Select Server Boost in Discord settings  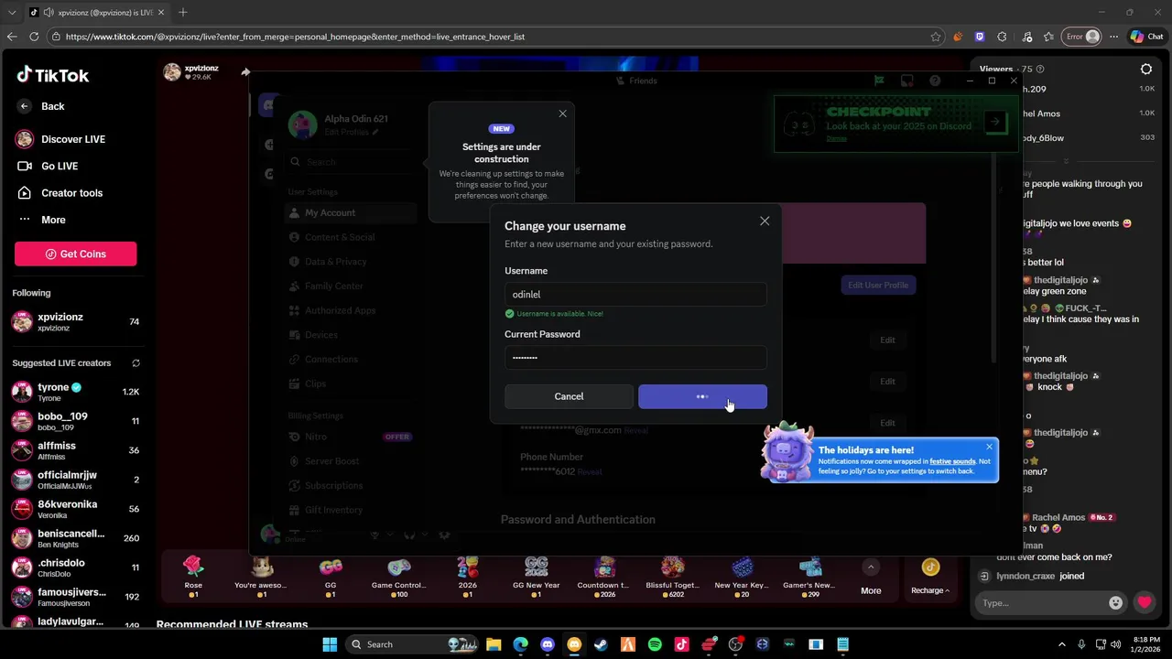pos(350,461)
